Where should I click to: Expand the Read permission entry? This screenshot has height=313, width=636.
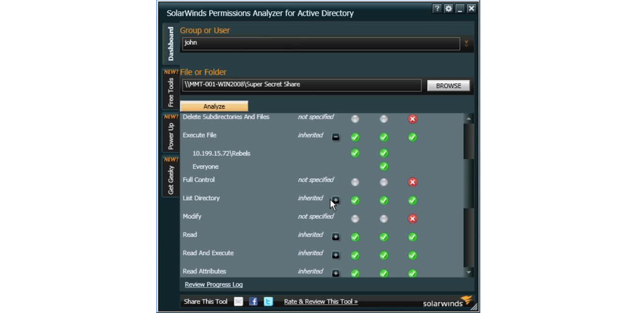pos(337,236)
